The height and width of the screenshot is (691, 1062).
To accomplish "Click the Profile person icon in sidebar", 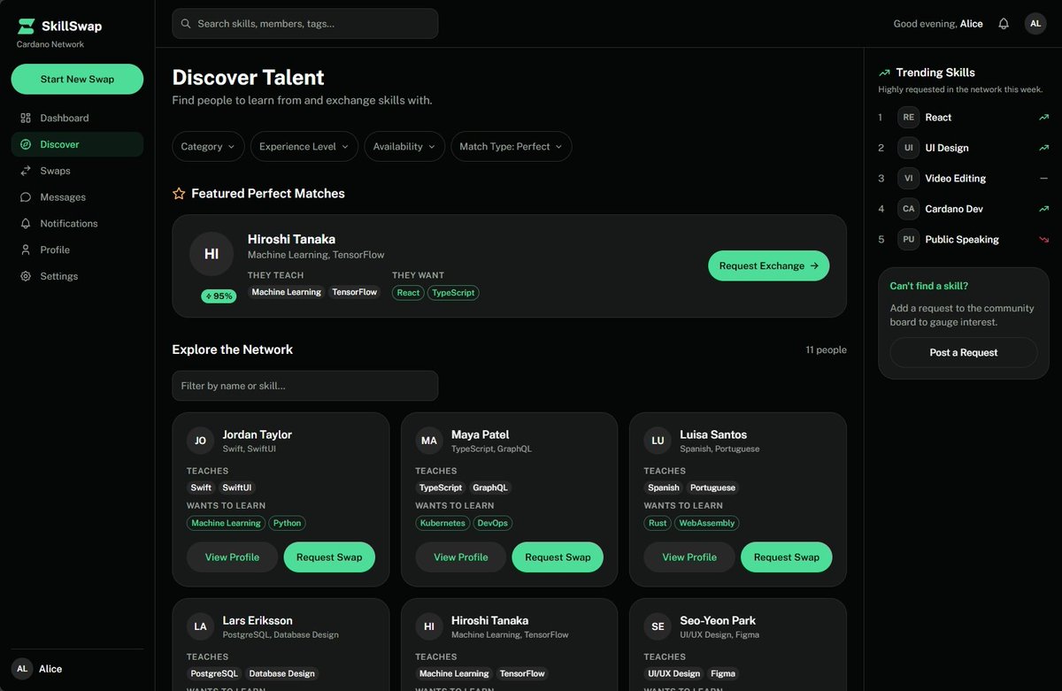I will tap(26, 250).
